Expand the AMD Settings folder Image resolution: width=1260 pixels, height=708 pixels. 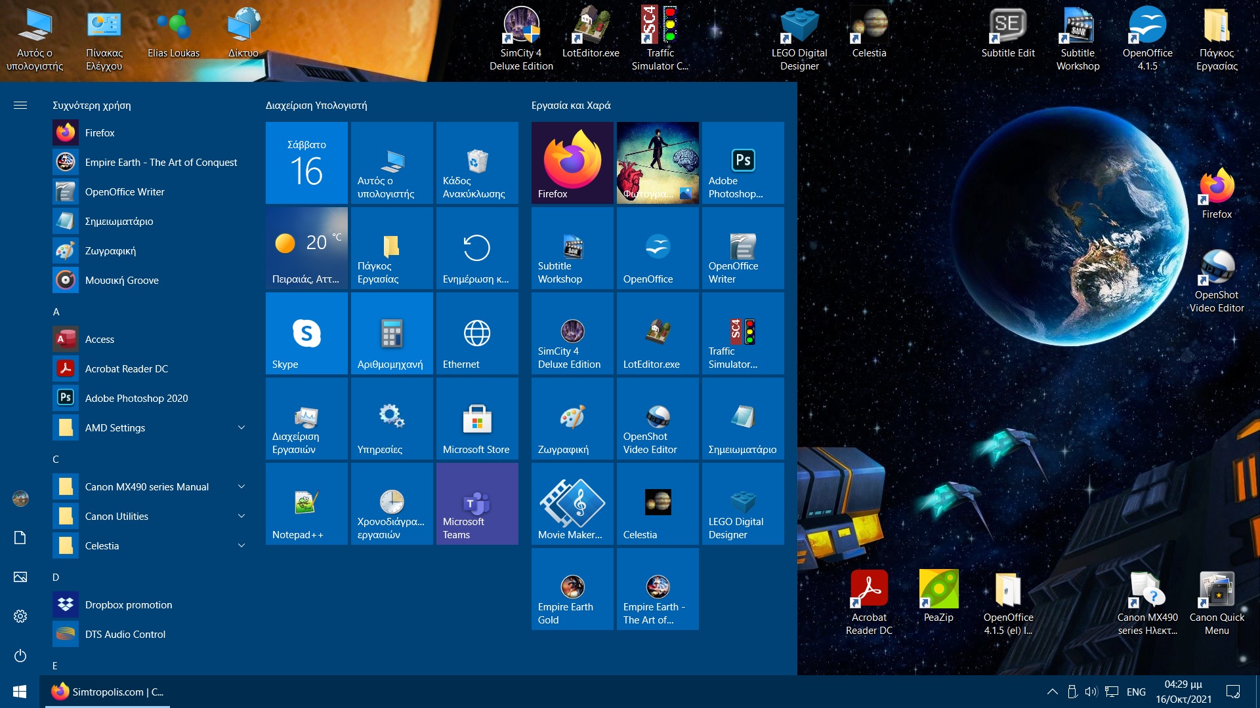tap(151, 427)
